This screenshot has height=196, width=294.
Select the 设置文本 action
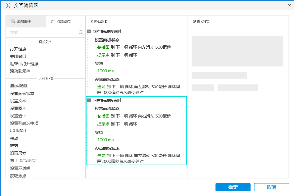click(18, 101)
